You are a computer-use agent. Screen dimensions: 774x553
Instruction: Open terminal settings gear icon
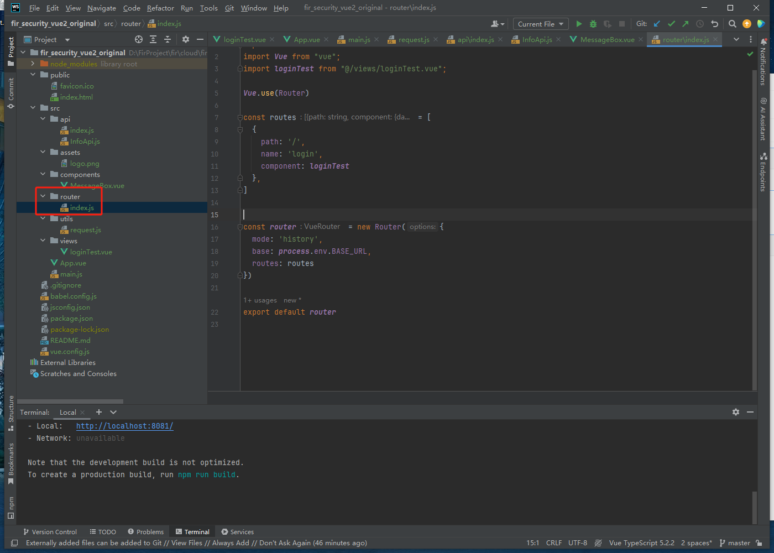pos(736,412)
